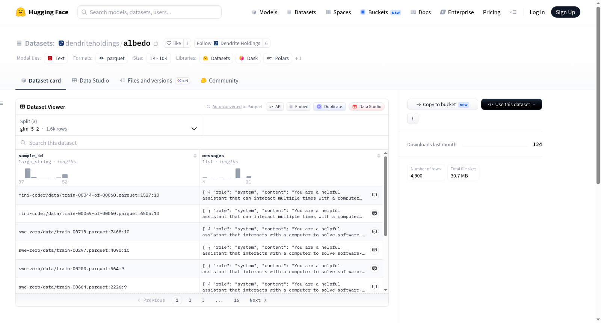Sort by the sample_id column sort arrows
This screenshot has height=323, width=601.
(195, 156)
